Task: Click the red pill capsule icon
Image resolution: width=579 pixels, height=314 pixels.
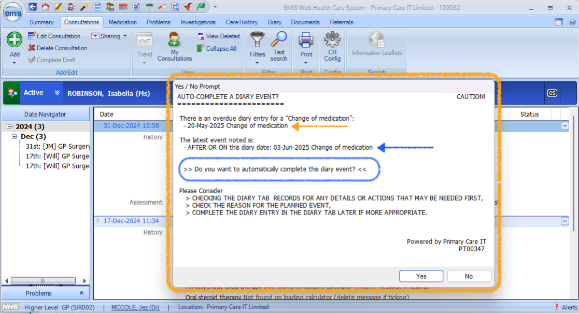Action: [162, 7]
